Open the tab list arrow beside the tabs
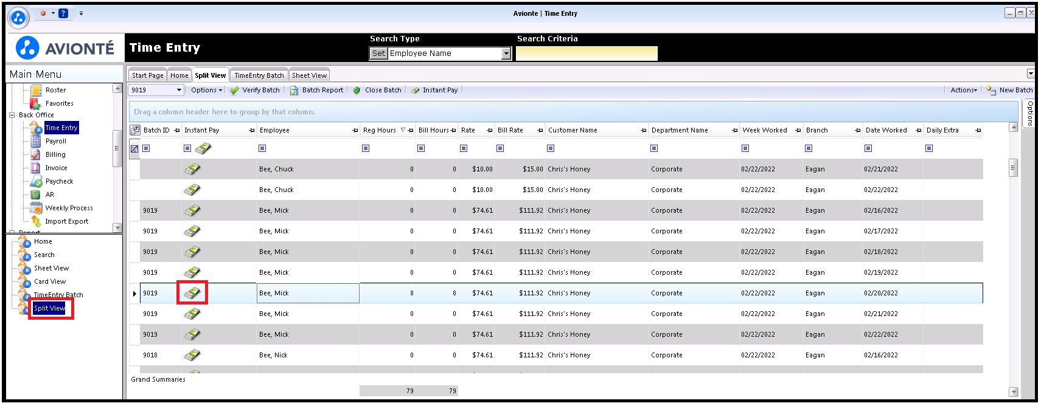 pos(1031,74)
